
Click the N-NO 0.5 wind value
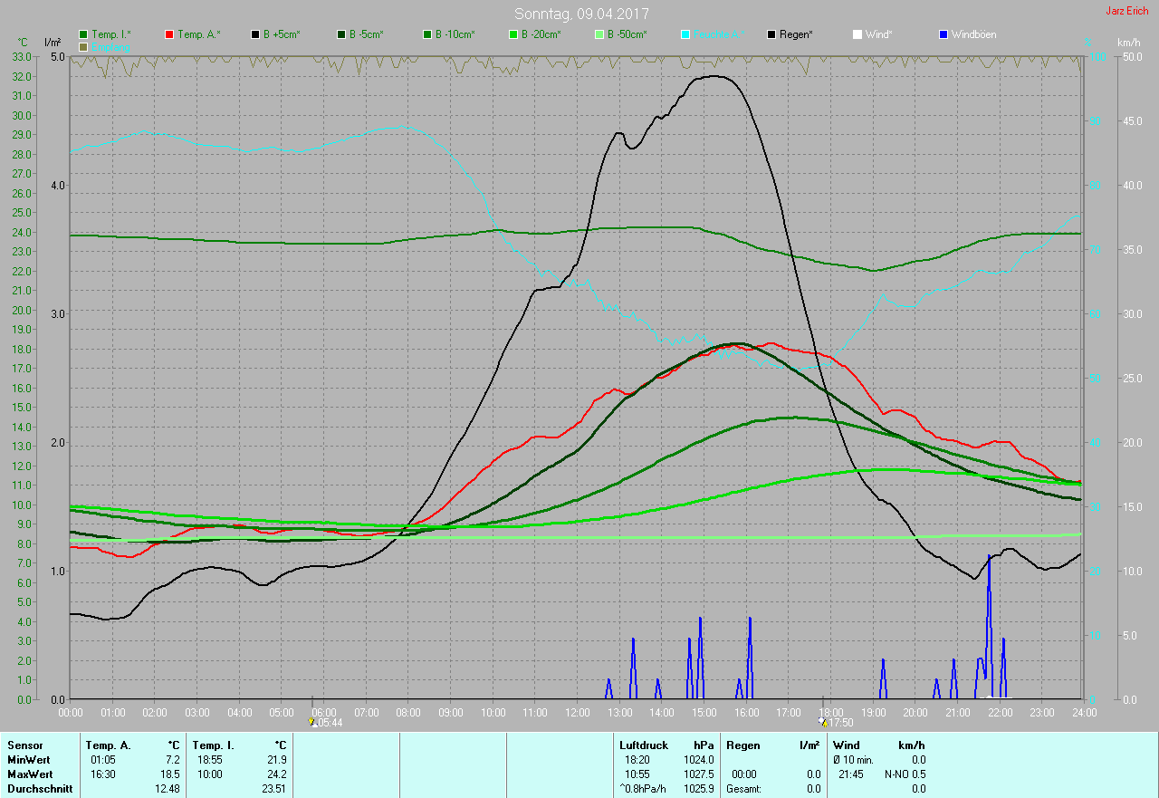click(905, 774)
